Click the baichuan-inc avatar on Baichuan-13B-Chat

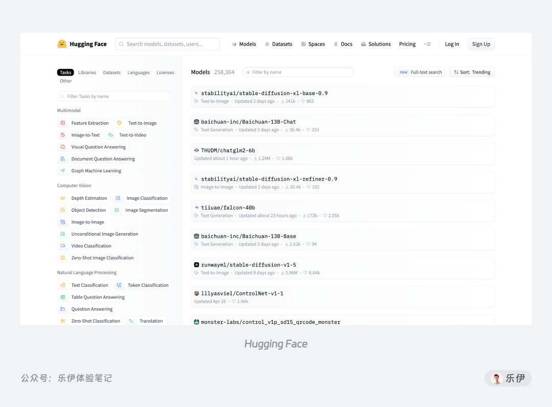(196, 122)
